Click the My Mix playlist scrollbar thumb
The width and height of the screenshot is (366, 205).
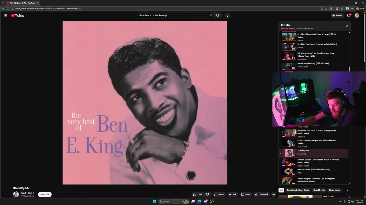(349, 69)
